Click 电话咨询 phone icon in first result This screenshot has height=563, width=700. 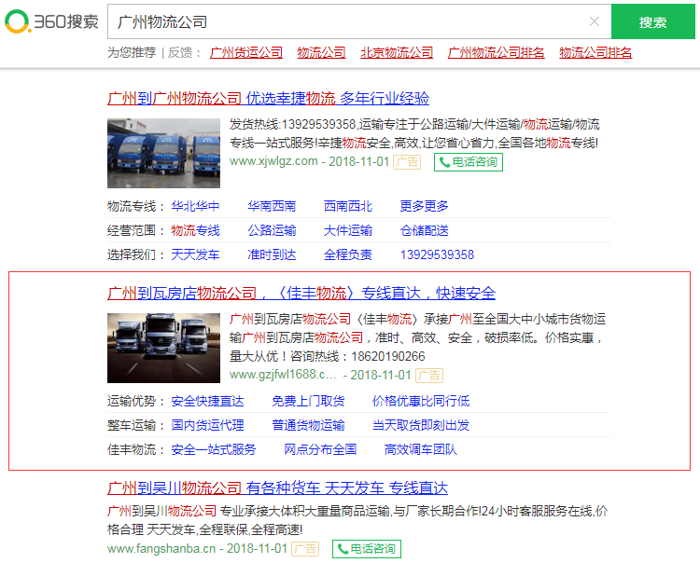pyautogui.click(x=469, y=161)
